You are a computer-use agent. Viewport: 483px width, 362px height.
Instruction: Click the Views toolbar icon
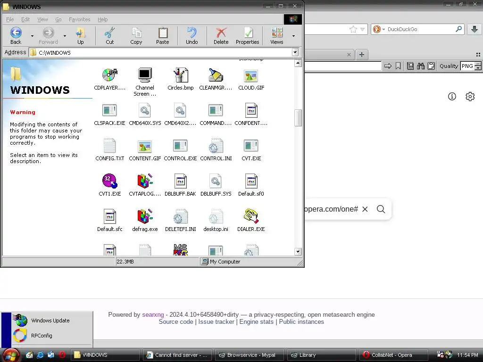(276, 36)
